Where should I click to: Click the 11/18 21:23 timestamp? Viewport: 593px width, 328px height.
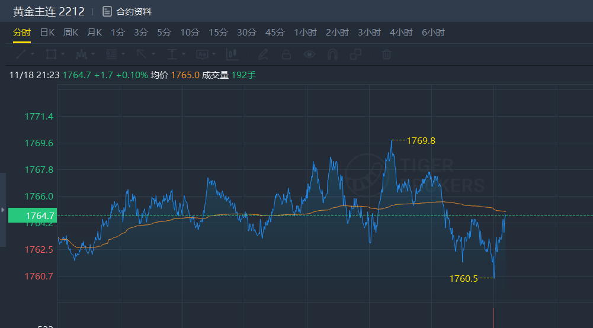point(34,75)
